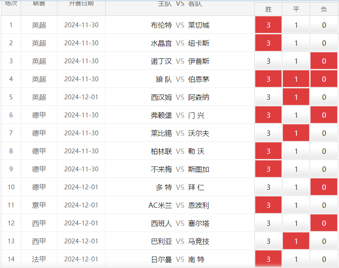Select win (3) for 巴利亚 VS 马竞技
339x268 pixels.
coord(268,240)
